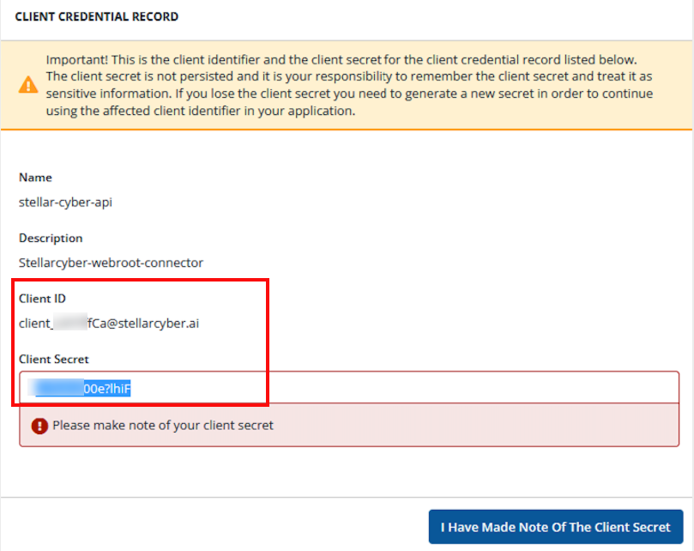The image size is (694, 551).
Task: Click the 'Client Secret' field label
Action: (54, 360)
